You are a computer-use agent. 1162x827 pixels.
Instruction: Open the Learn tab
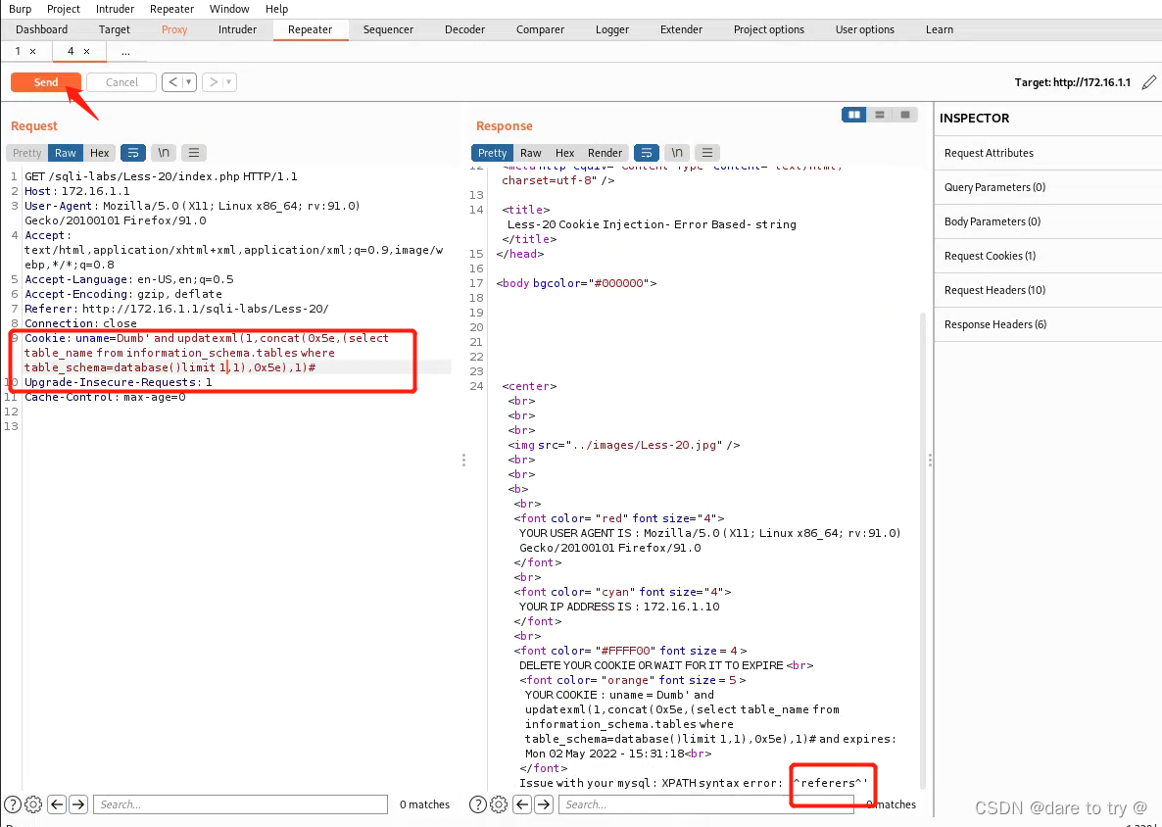coord(939,29)
